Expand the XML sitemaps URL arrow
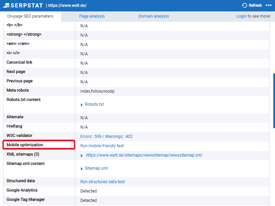 click(x=81, y=156)
